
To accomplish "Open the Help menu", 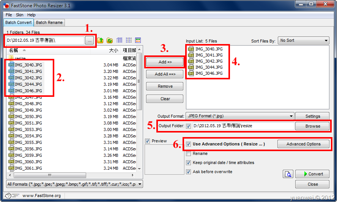I will click(31, 15).
